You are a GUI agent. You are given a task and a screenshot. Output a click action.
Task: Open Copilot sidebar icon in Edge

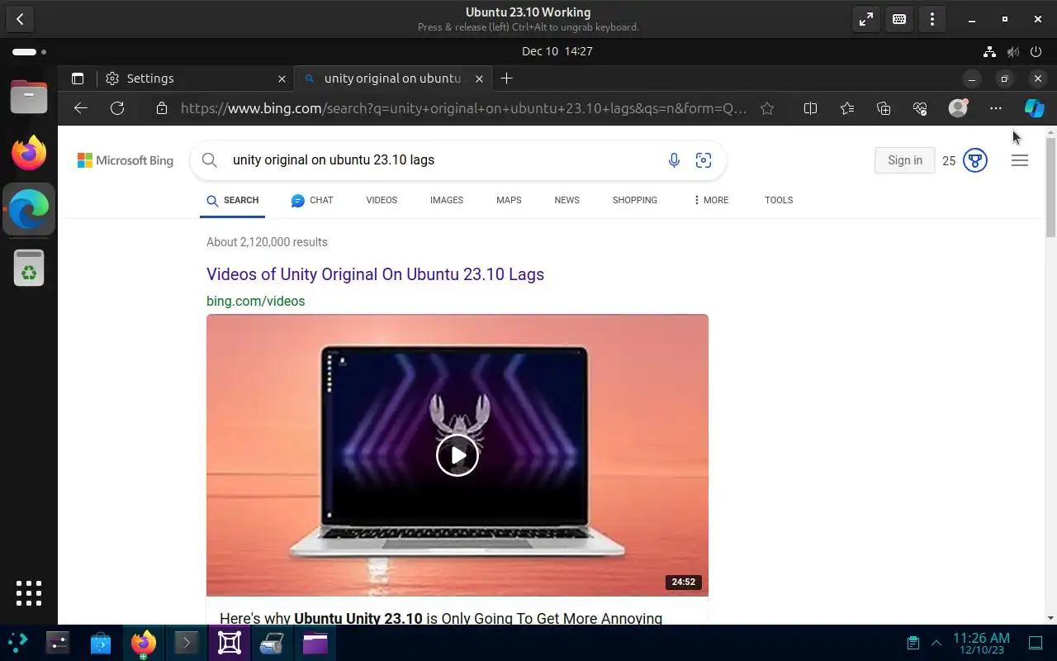click(x=1034, y=108)
